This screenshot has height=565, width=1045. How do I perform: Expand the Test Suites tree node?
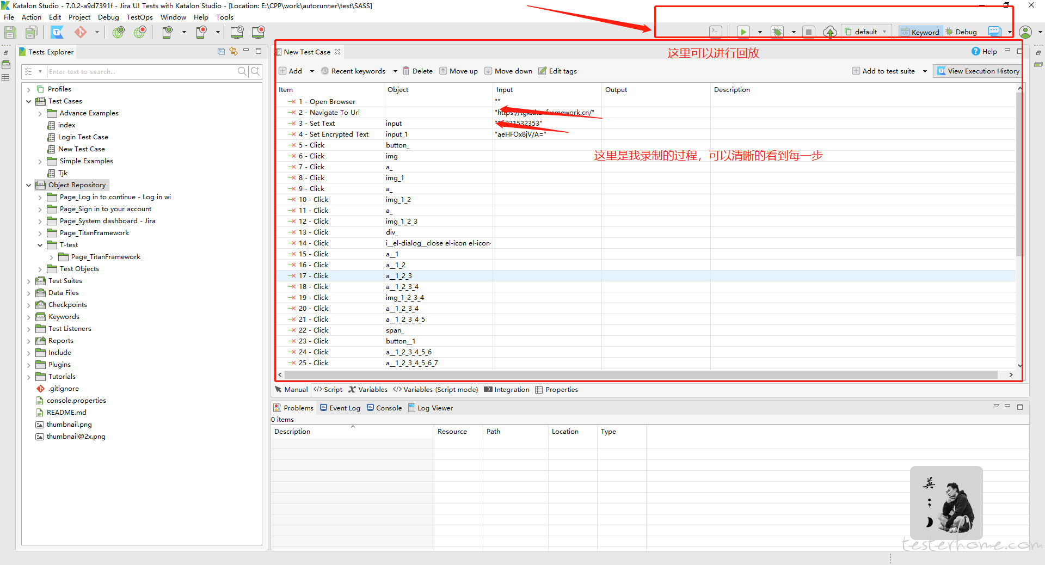point(29,281)
